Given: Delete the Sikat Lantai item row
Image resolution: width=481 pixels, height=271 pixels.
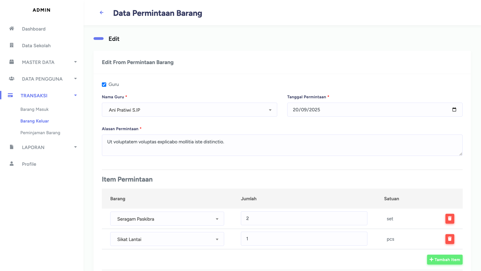Looking at the screenshot, I should pos(449,239).
